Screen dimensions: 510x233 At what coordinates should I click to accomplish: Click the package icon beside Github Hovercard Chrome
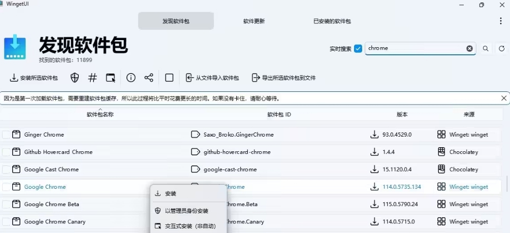point(16,152)
